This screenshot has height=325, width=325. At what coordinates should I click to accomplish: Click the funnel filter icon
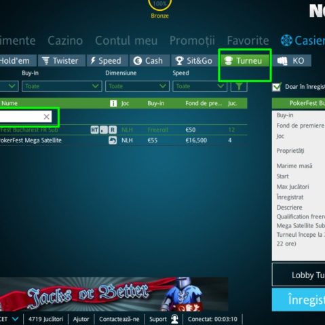[x=239, y=87]
